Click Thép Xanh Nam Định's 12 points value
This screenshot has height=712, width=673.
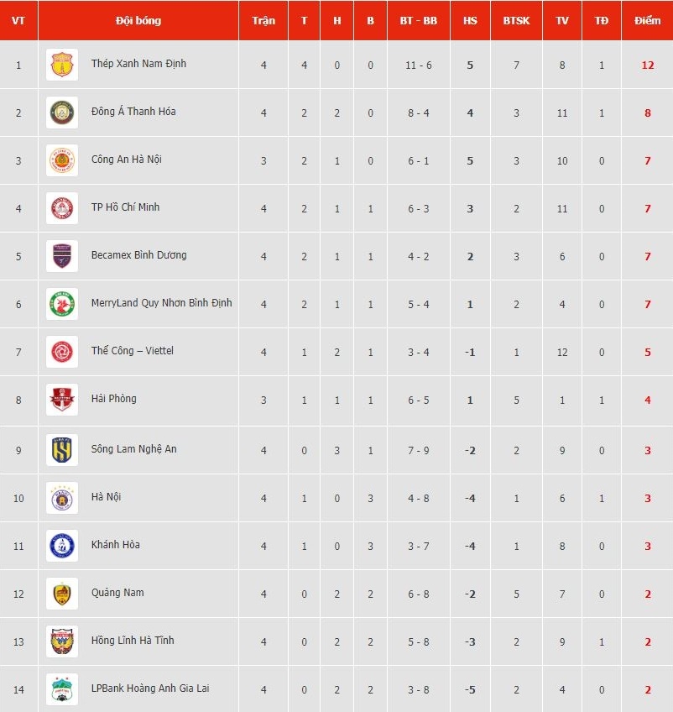point(648,65)
